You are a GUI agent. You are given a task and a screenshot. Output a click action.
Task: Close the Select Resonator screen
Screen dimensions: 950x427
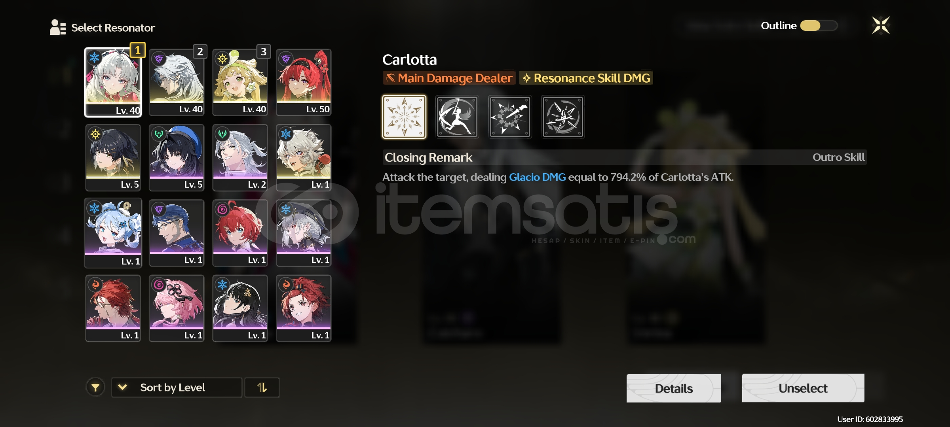coord(881,26)
